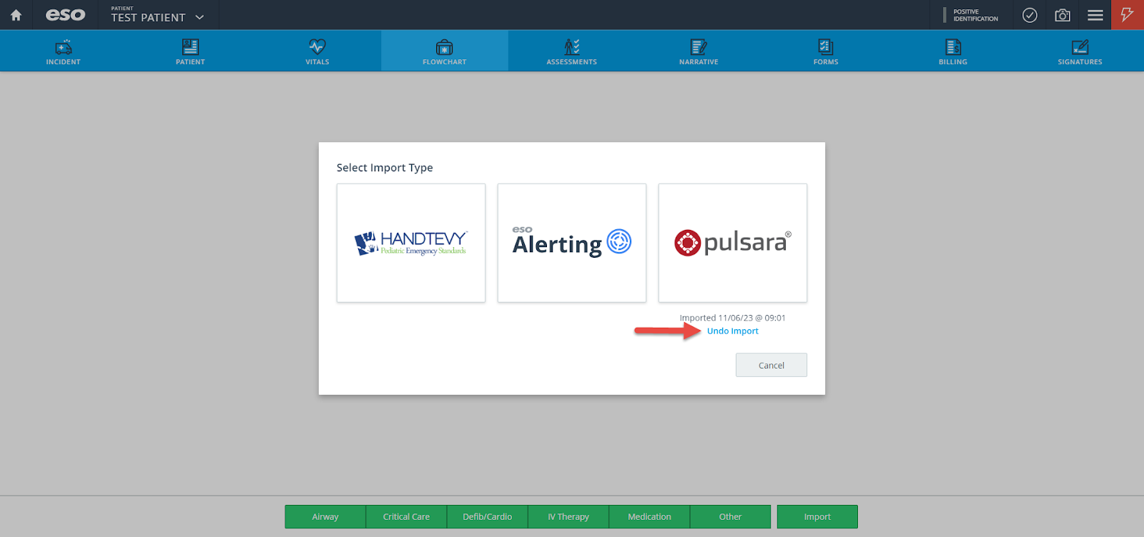This screenshot has height=537, width=1144.
Task: Go to the Assessments tab
Action: [572, 51]
